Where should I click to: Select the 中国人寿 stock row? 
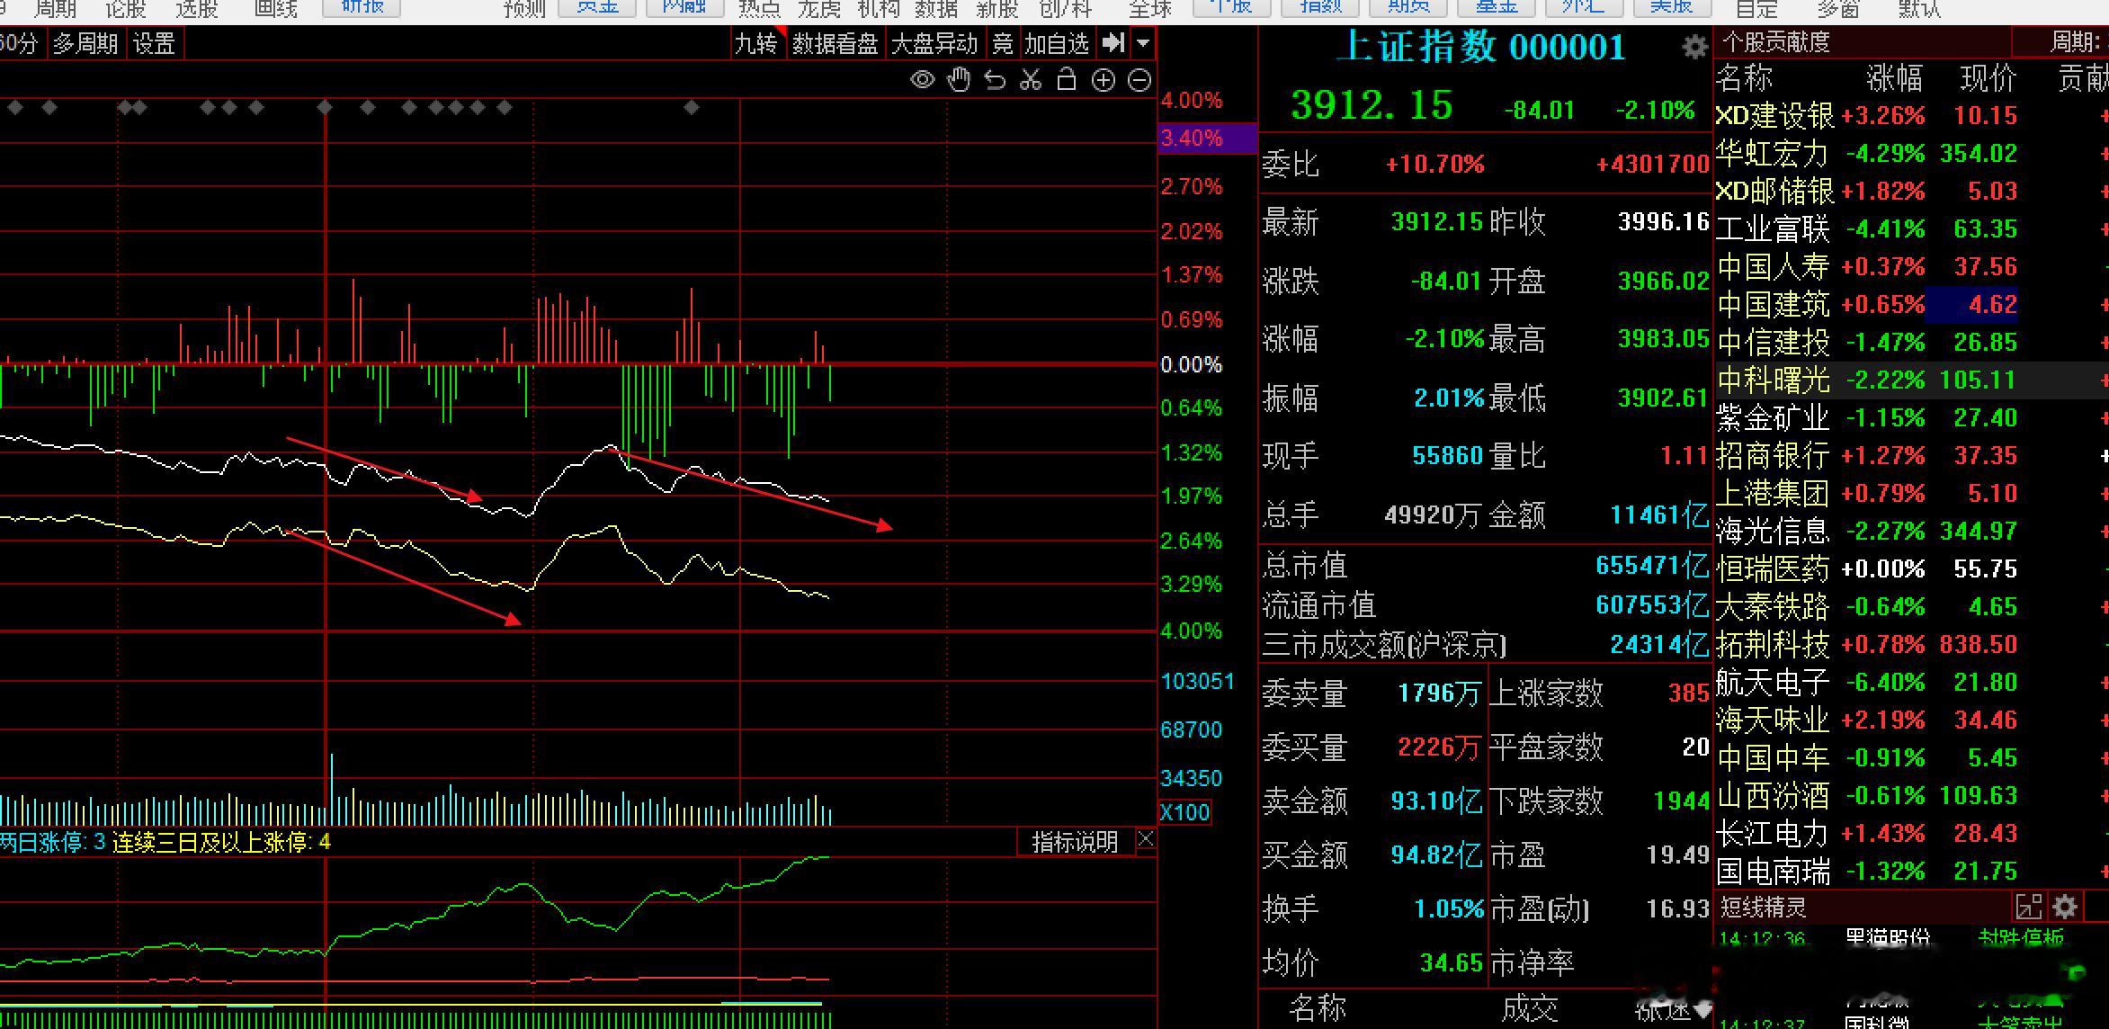click(1911, 266)
